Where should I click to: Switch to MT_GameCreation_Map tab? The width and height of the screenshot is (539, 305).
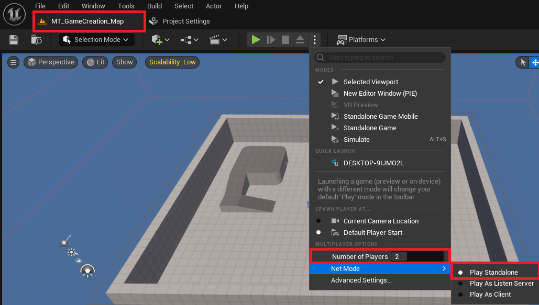pyautogui.click(x=89, y=21)
